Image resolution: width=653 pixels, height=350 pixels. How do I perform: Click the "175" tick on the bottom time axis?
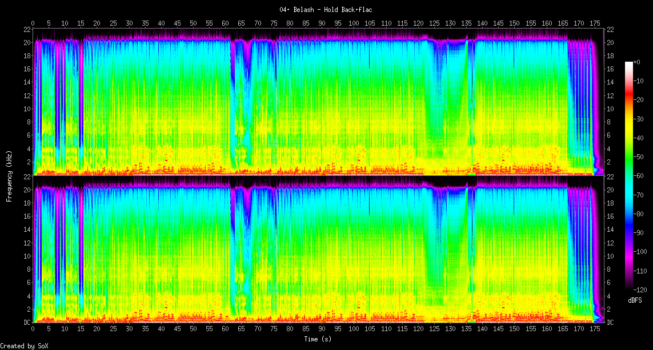coord(595,329)
